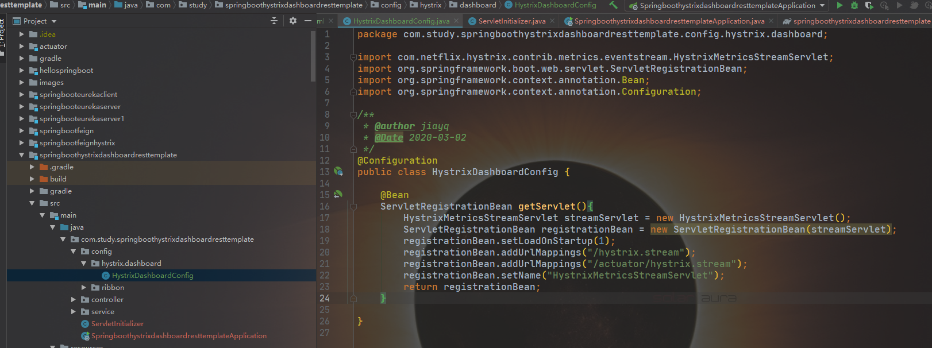Click the @Configuration annotation on line 12
The width and height of the screenshot is (932, 348).
(398, 160)
